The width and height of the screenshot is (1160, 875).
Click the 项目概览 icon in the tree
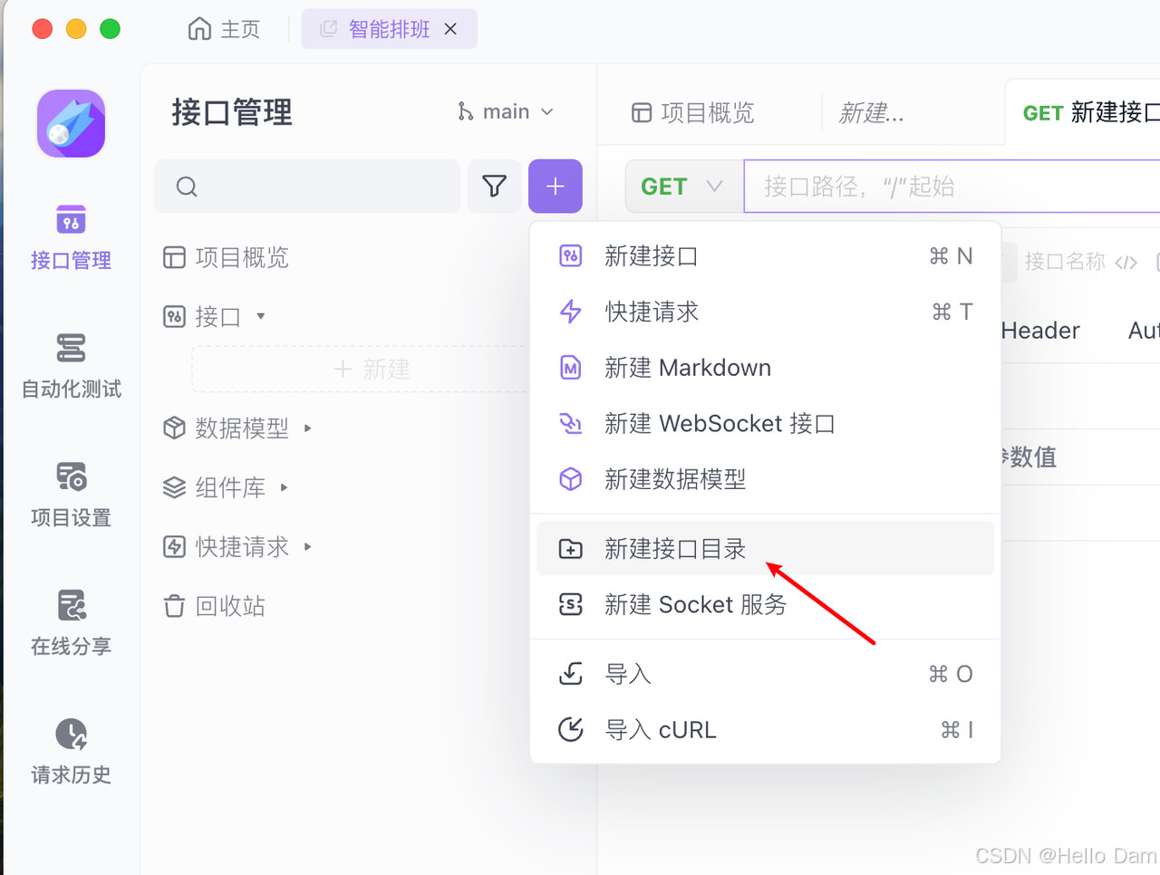click(x=174, y=257)
